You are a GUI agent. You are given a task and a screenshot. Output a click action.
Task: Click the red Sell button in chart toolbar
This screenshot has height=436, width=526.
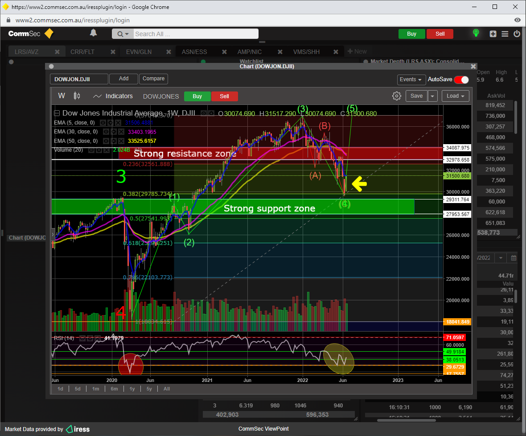(224, 96)
